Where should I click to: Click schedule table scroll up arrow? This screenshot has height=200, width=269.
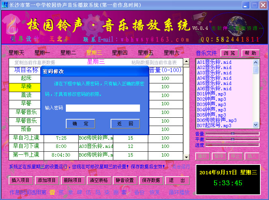[186, 61]
